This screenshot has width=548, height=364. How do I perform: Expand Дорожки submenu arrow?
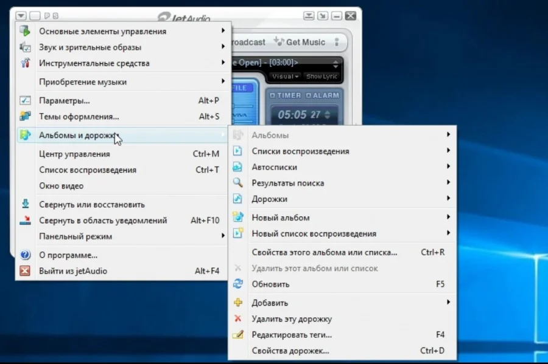[448, 198]
